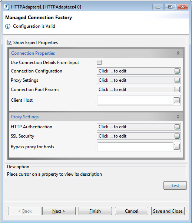Uncheck Show Expert Properties
Viewport: 192px width, 223px height.
[x=10, y=43]
